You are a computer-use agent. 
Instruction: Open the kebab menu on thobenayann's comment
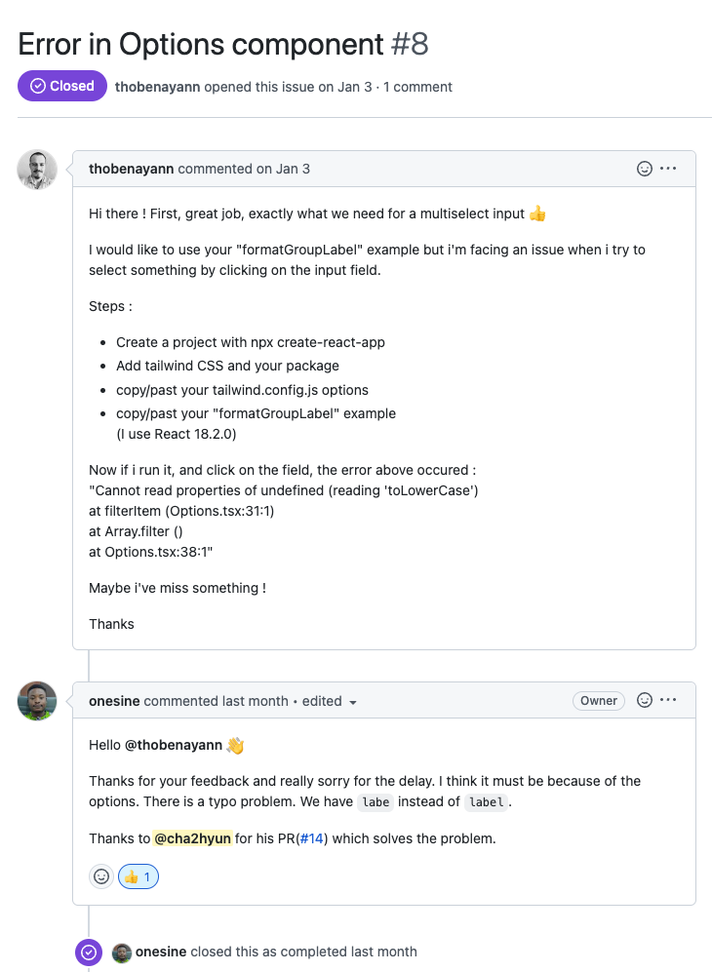668,169
